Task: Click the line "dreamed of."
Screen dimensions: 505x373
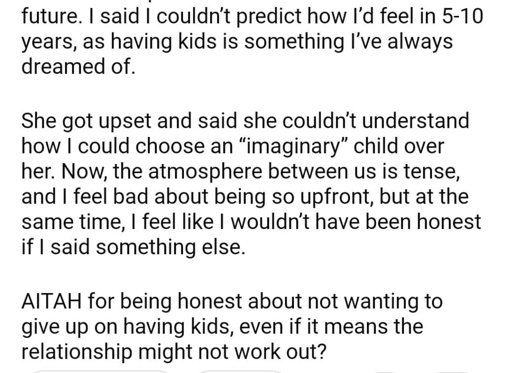Action: 77,66
